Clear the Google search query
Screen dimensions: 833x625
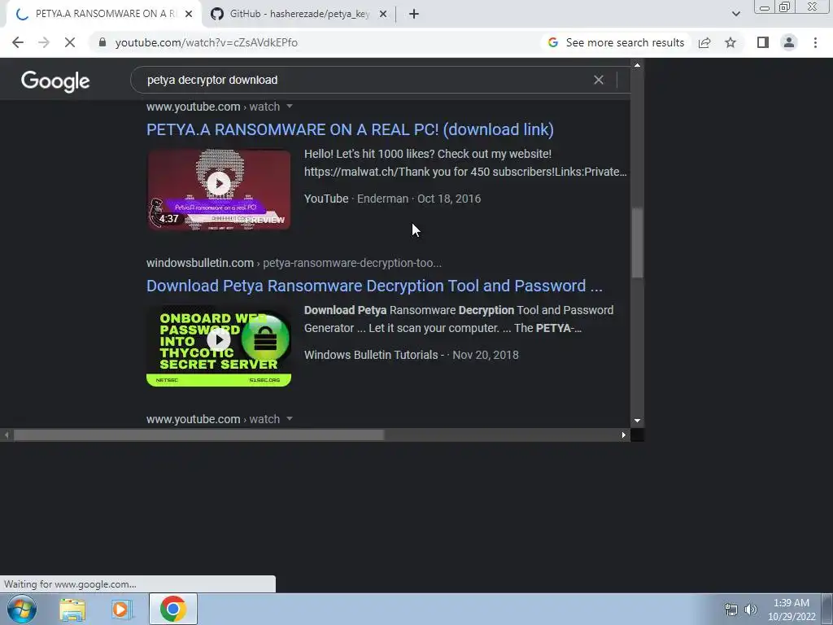[599, 80]
